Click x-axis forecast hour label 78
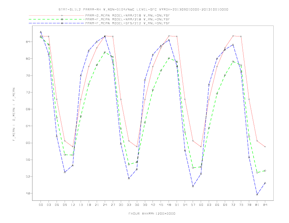 [249, 205]
